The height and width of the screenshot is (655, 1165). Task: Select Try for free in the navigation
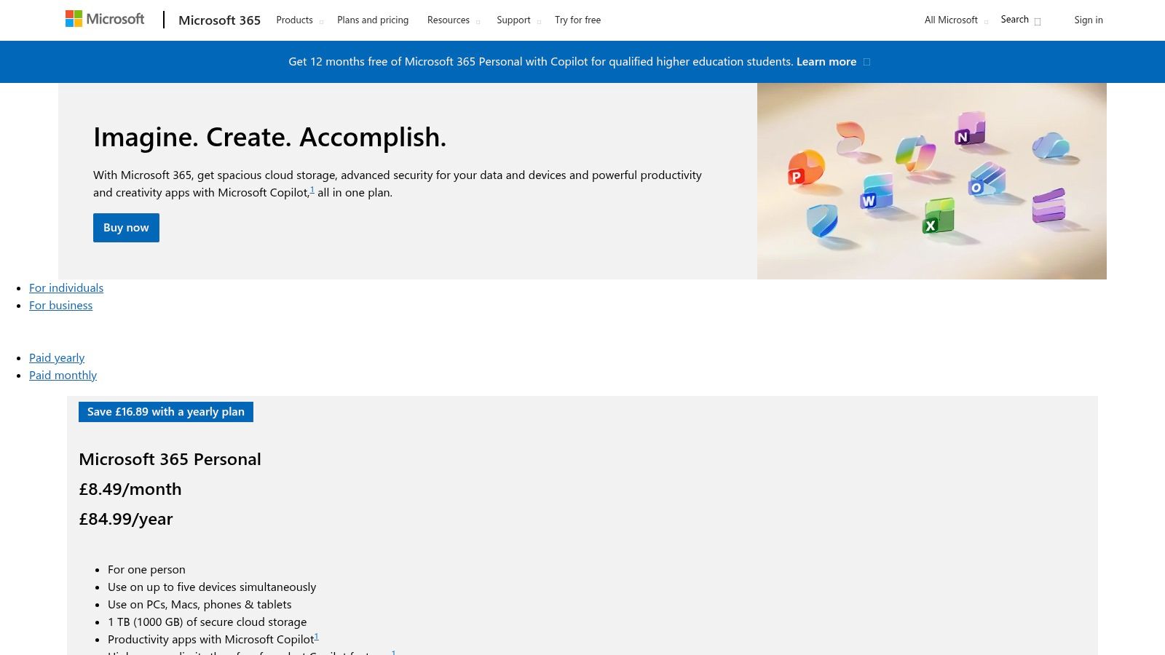[x=577, y=20]
